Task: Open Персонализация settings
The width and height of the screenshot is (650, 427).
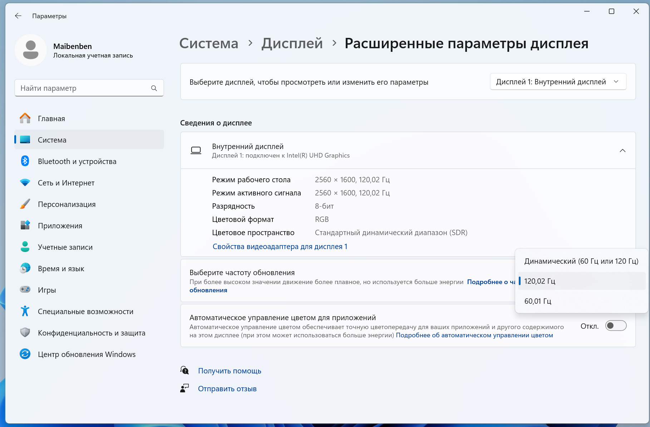Action: click(89, 204)
